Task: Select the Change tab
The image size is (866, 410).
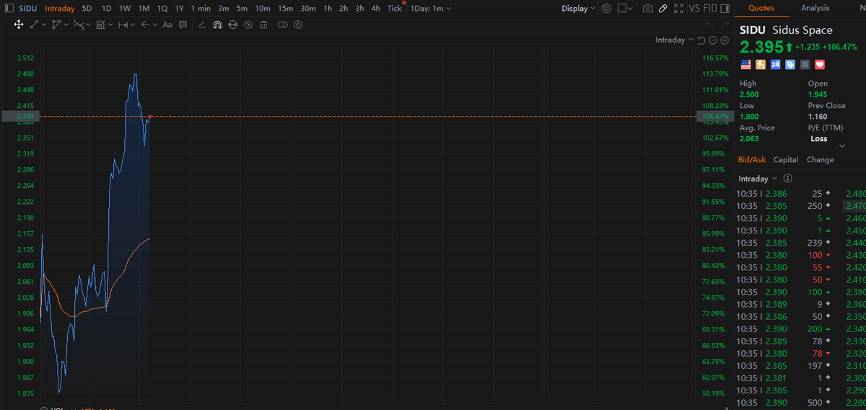Action: pyautogui.click(x=820, y=160)
